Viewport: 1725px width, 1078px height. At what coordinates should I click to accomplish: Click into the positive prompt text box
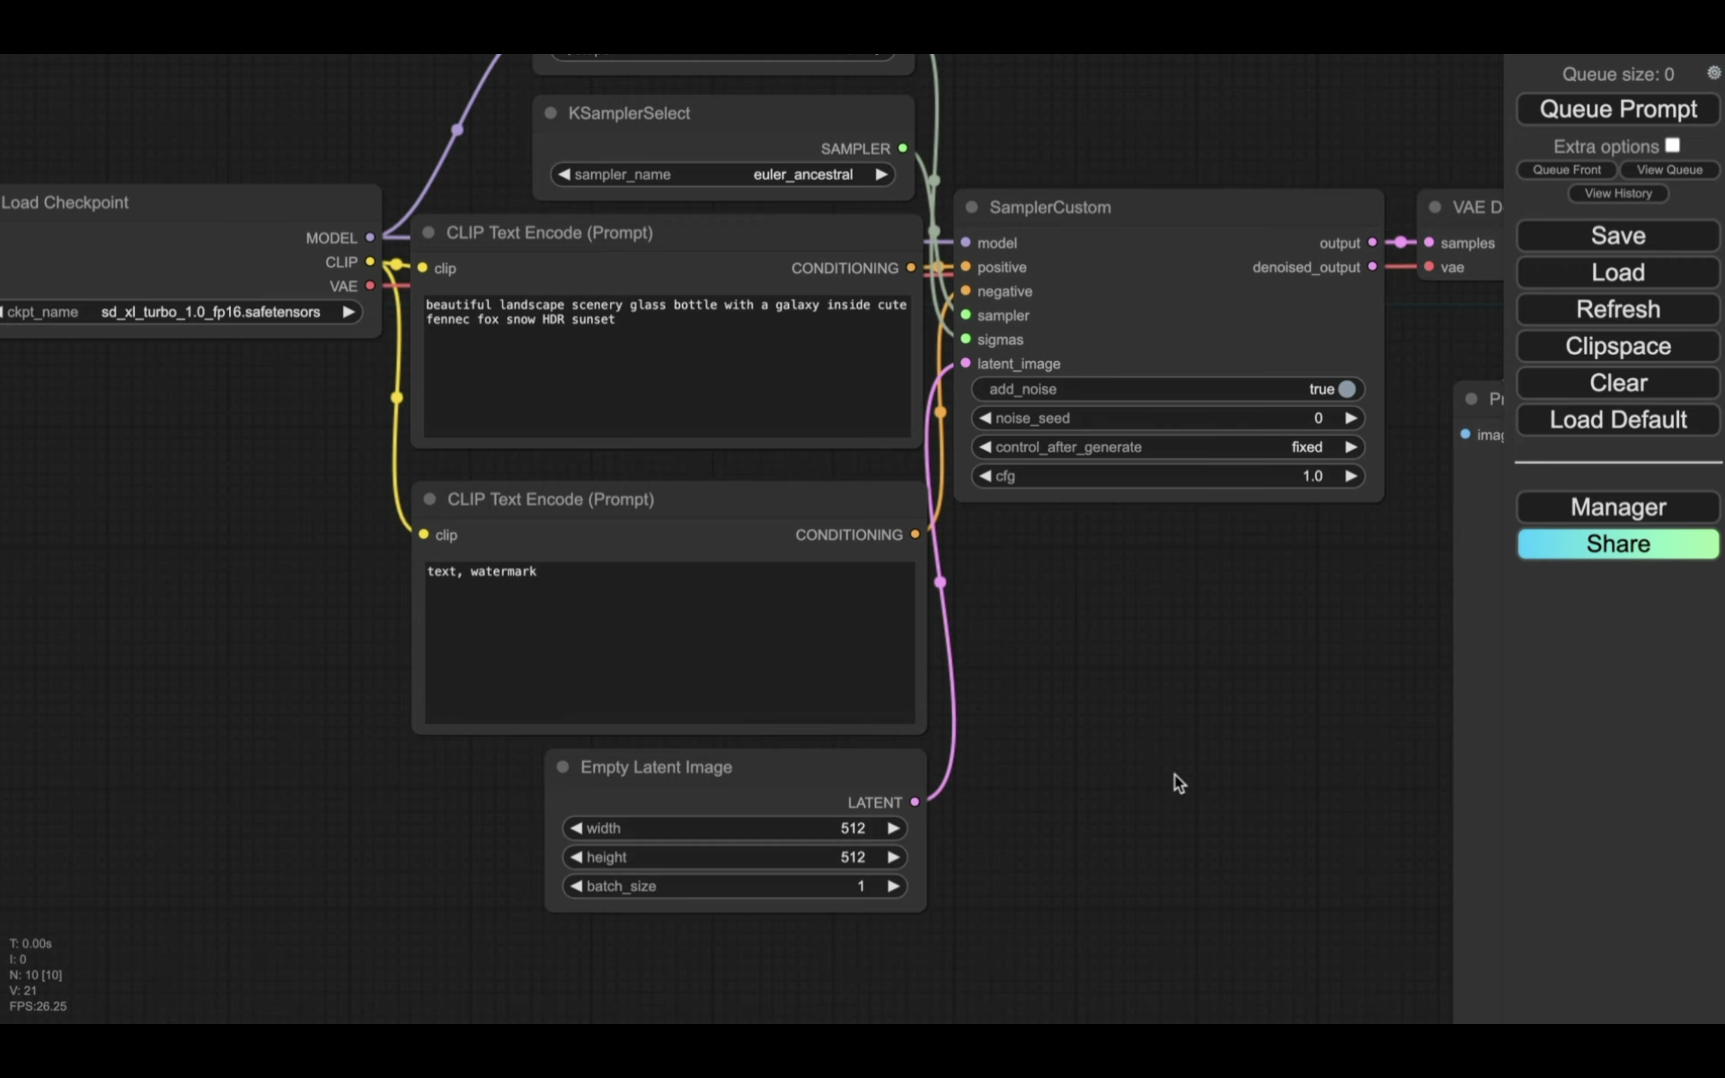tap(667, 366)
